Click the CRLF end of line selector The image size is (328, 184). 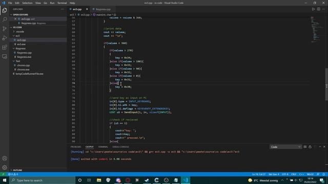tap(294, 174)
